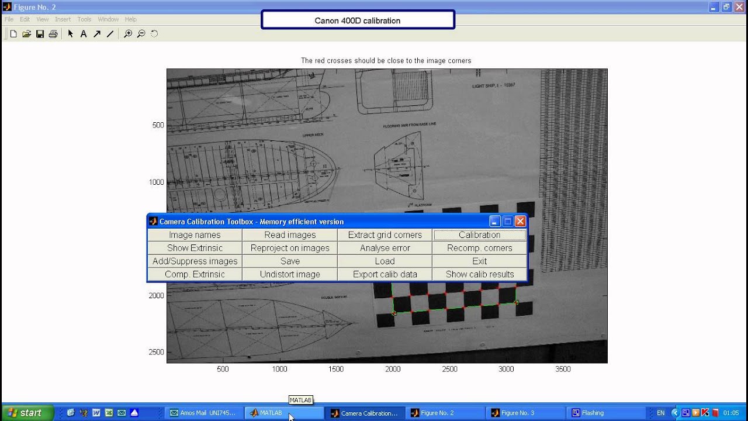The height and width of the screenshot is (421, 748).
Task: Switch to Figure No. 3 taskbar button
Action: tap(524, 413)
